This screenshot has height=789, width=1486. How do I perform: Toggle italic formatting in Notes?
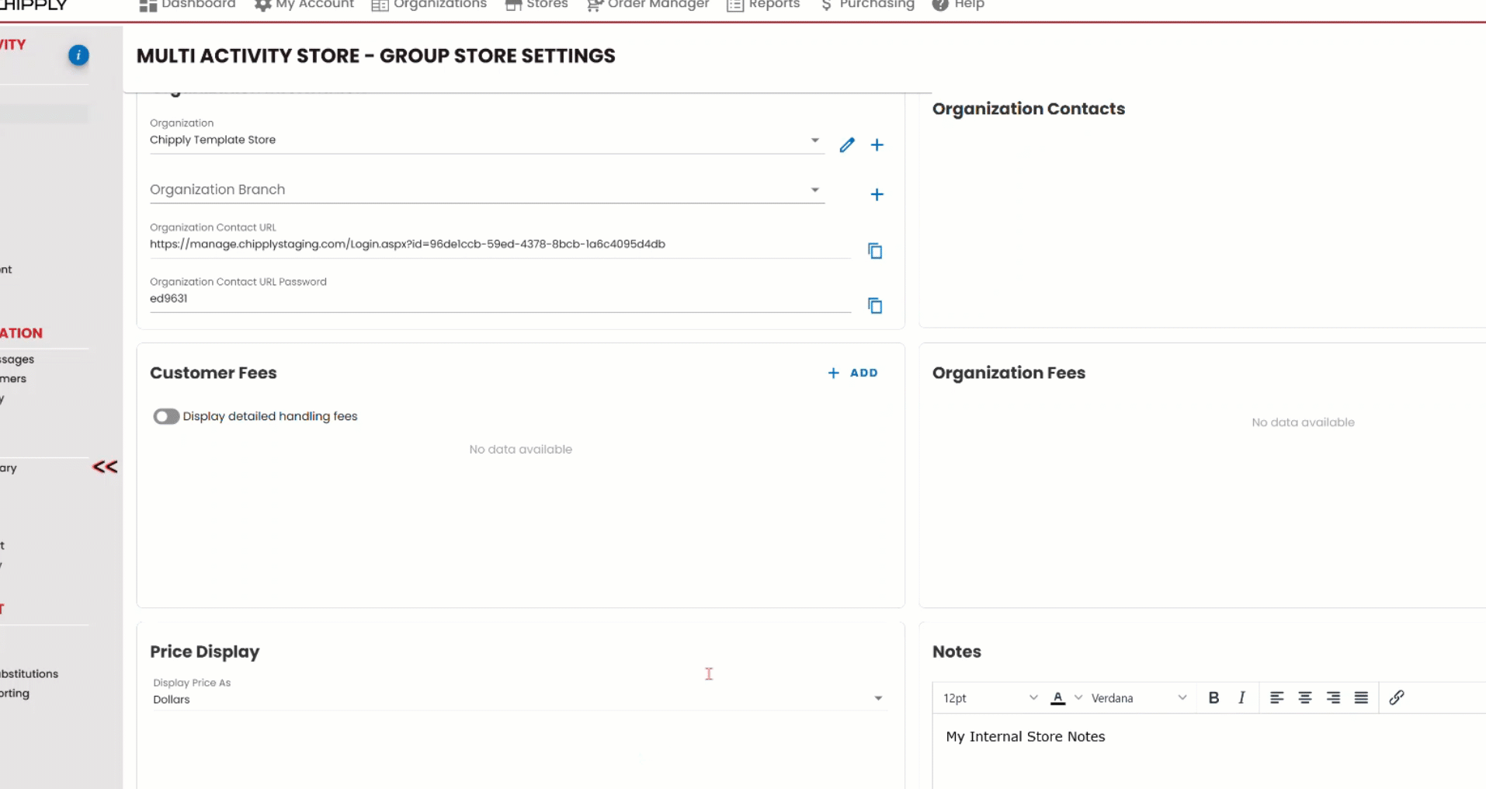point(1241,697)
